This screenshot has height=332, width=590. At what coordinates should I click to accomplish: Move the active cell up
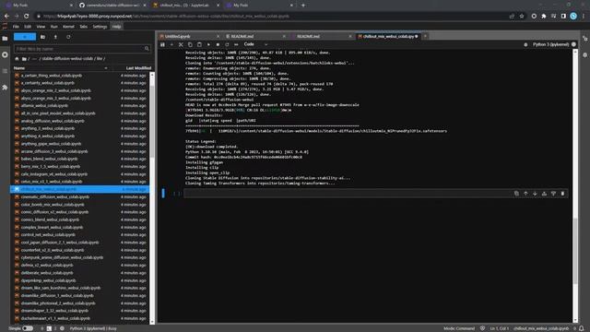tap(525, 194)
